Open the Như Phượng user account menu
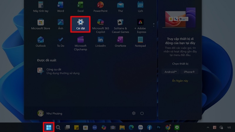The width and height of the screenshot is (235, 132). tap(50, 113)
